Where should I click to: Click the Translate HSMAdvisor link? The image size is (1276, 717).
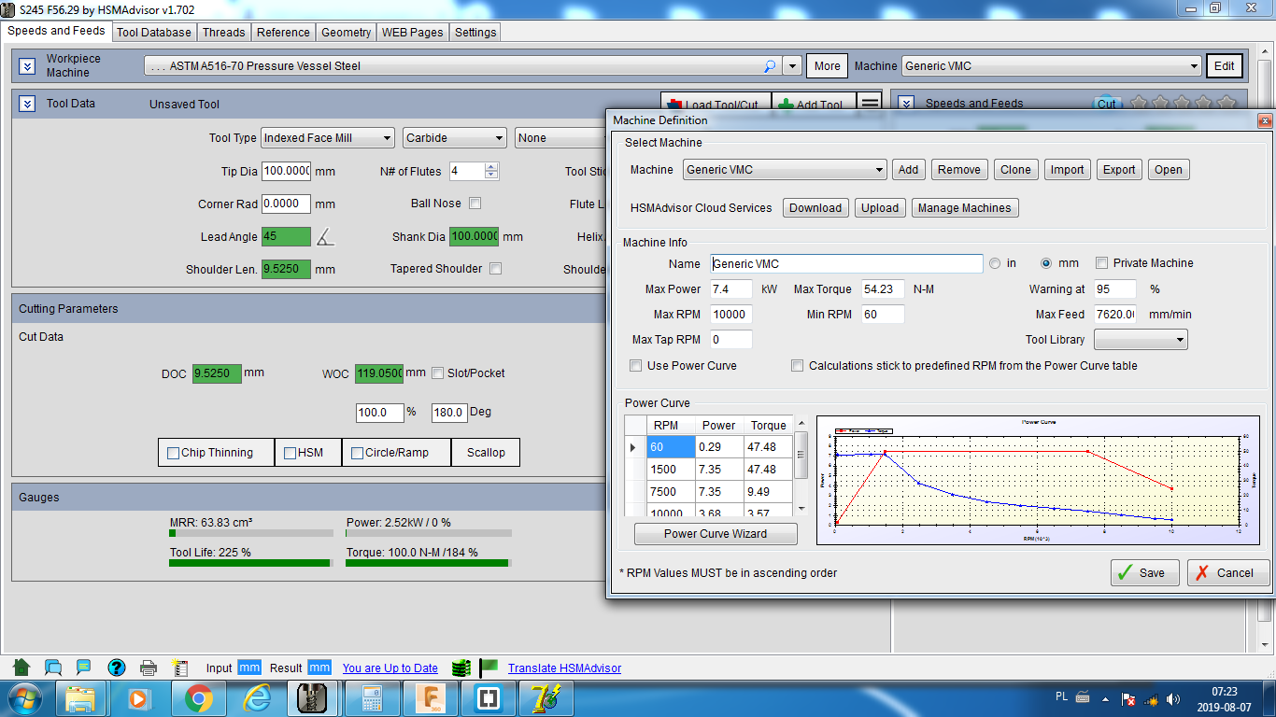564,668
